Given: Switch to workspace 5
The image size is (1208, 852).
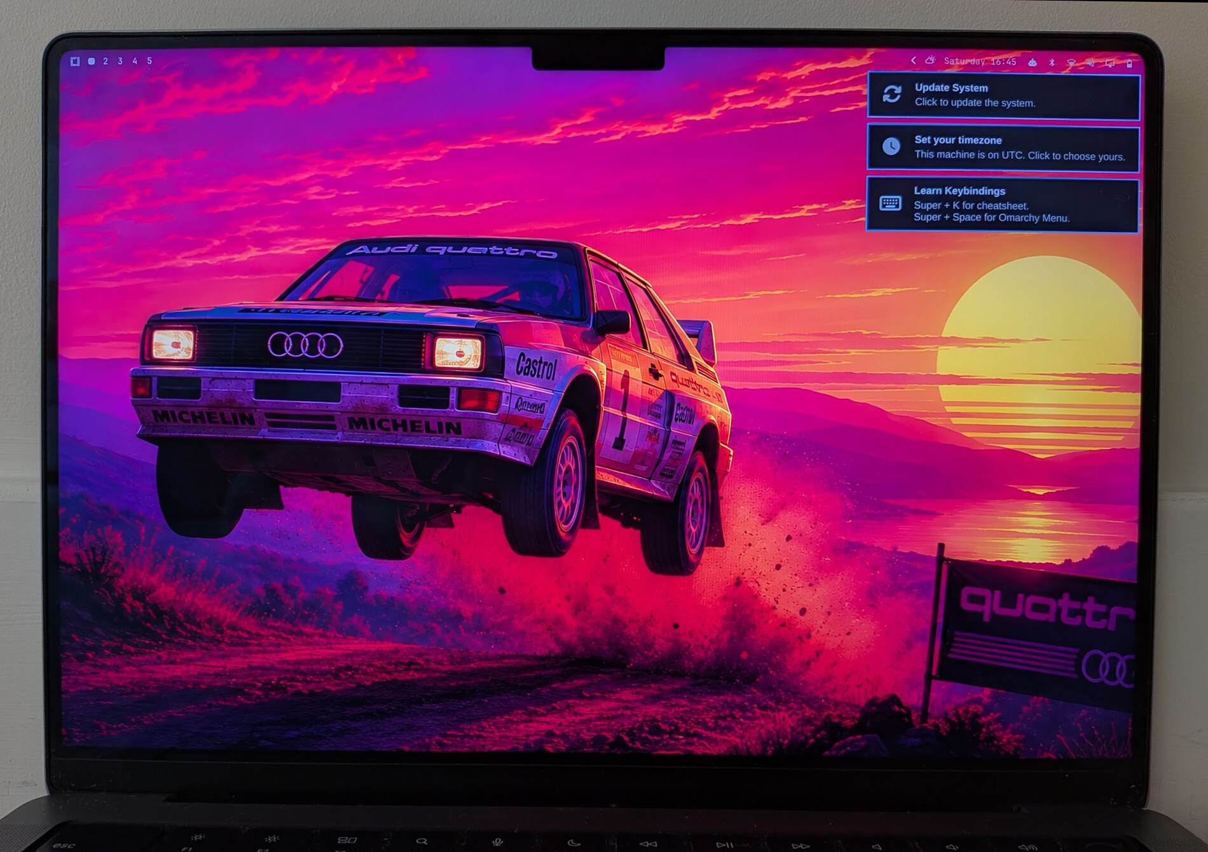Looking at the screenshot, I should (149, 61).
